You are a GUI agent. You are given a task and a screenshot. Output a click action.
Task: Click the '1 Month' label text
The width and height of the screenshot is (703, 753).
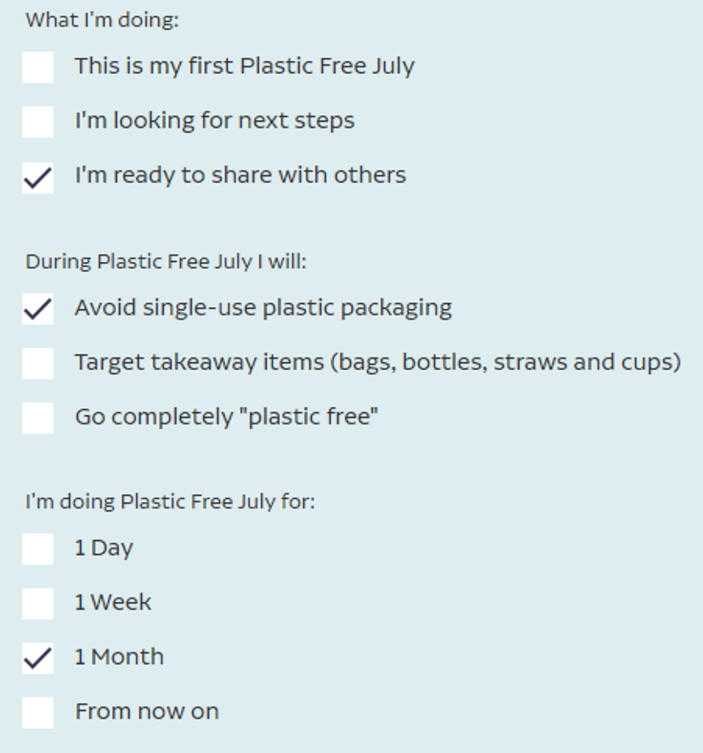point(119,657)
